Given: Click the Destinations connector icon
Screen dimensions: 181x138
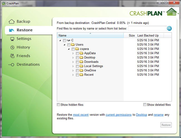Looking at the screenshot, I should 11,65.
